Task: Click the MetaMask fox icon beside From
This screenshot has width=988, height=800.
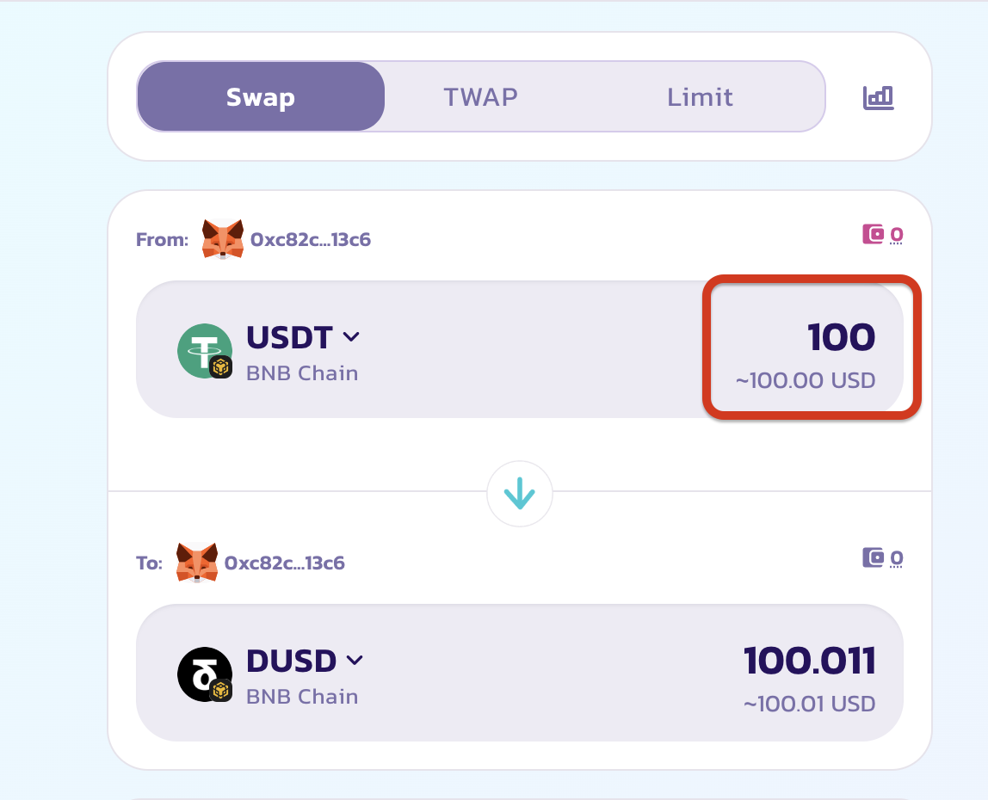Action: tap(223, 238)
